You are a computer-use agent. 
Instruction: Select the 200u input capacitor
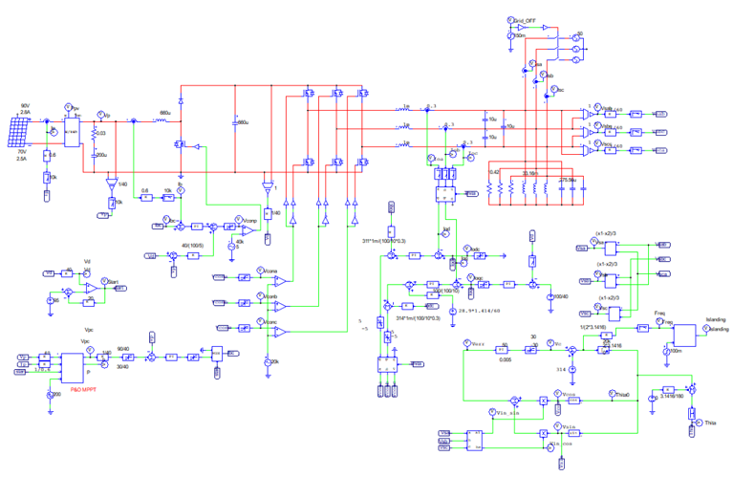94,154
